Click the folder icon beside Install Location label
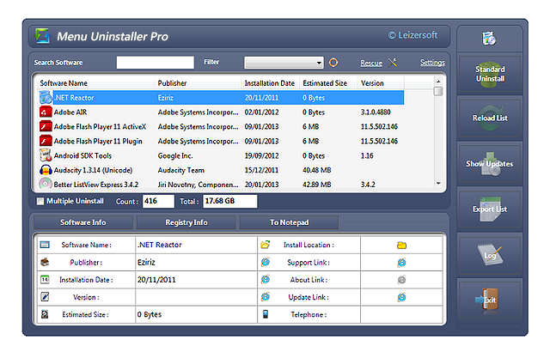Viewport: 550px width, 358px height. (x=266, y=245)
